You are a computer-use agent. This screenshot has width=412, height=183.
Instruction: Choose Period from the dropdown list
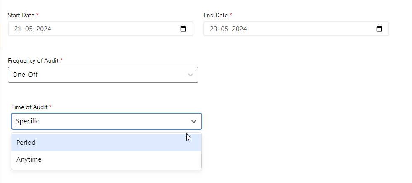(26, 143)
